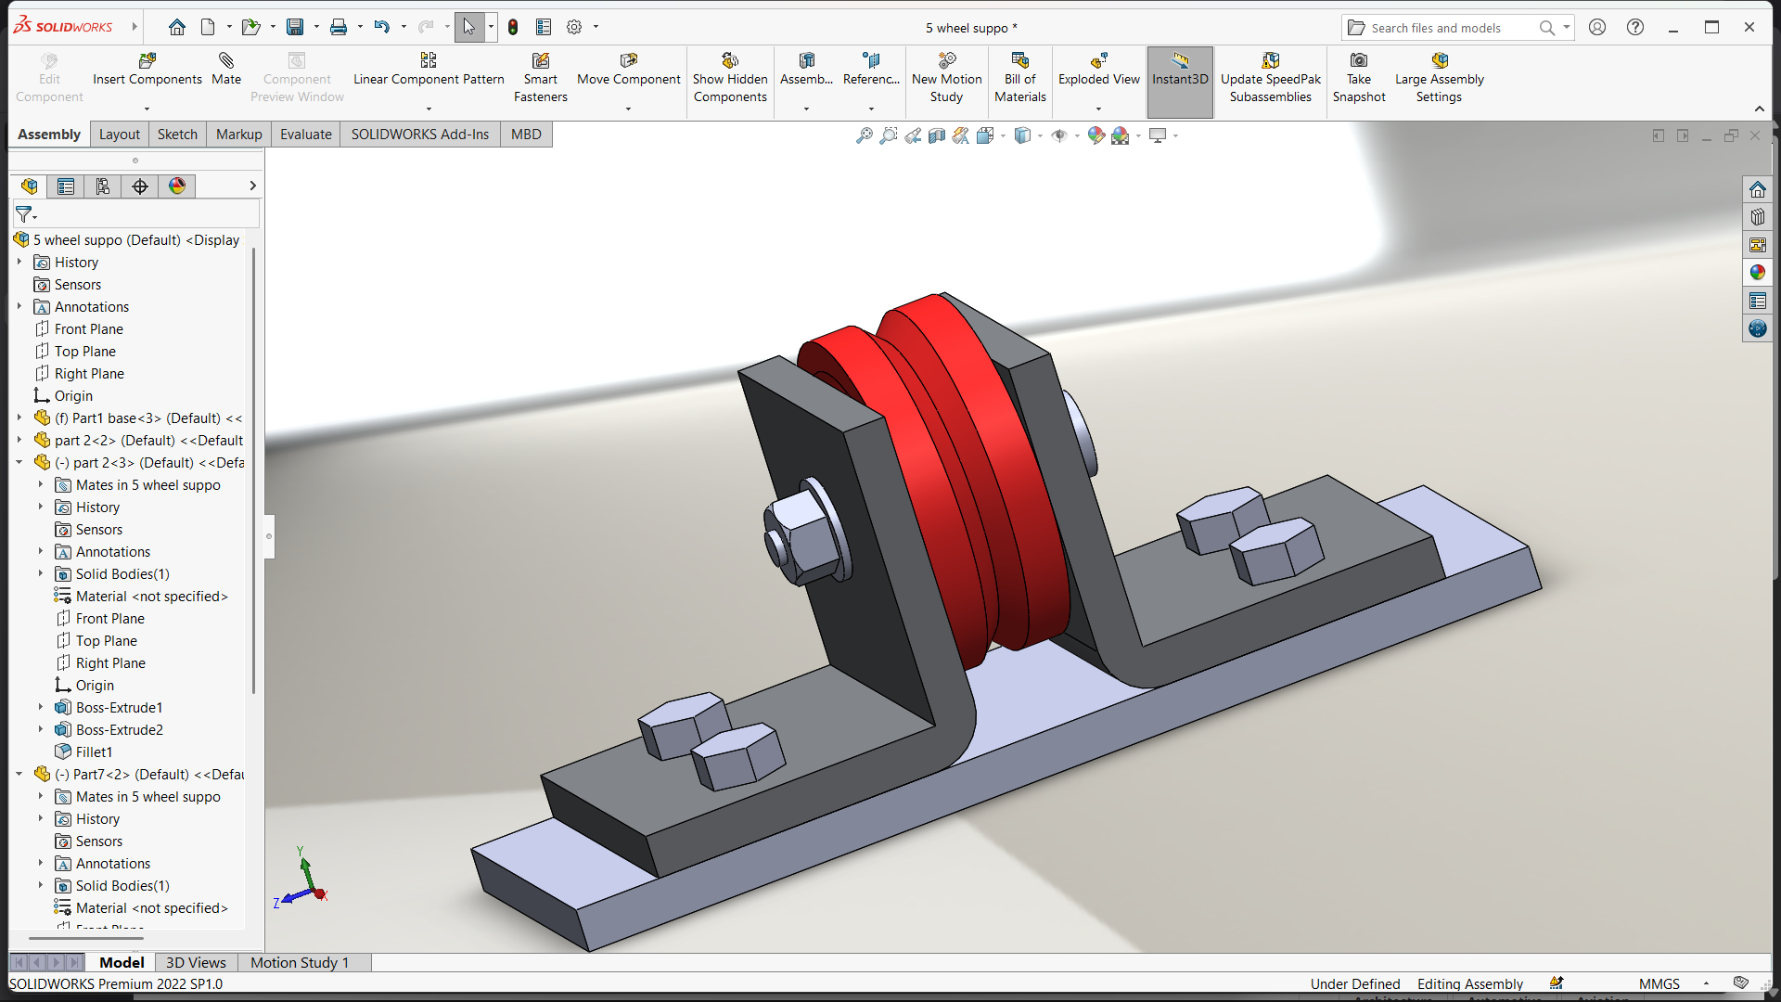Select the Mate tool

(225, 70)
